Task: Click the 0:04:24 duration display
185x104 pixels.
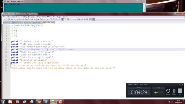Action: [x=139, y=92]
